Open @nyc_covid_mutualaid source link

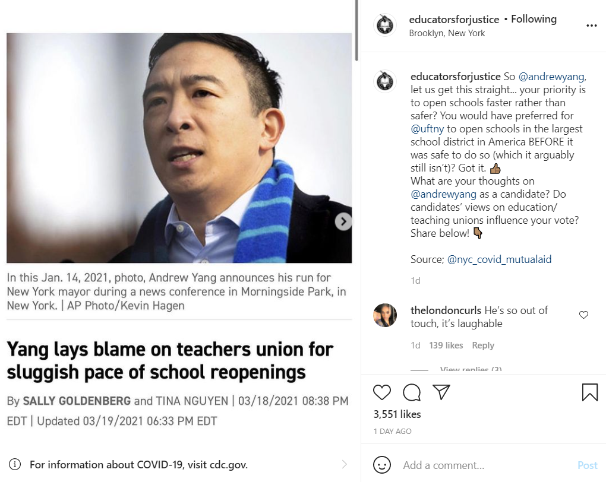click(x=499, y=259)
